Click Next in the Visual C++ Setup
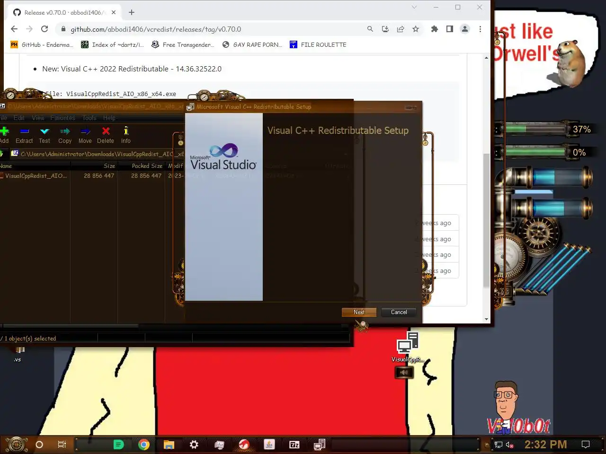This screenshot has height=454, width=606. [x=359, y=312]
